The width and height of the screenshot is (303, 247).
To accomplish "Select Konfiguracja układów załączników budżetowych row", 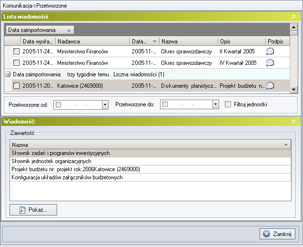I will click(151, 177).
